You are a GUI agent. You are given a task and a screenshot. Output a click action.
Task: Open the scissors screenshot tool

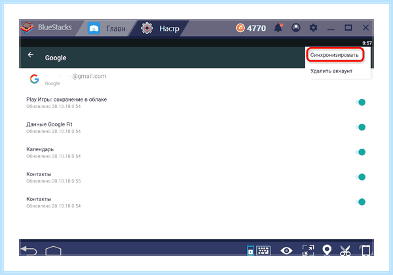tap(345, 250)
